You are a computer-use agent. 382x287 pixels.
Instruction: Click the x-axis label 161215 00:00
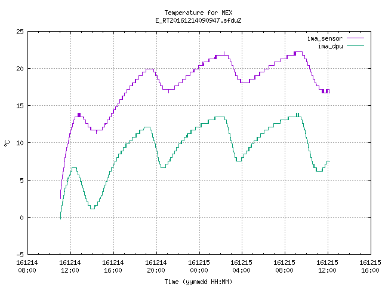pos(199,267)
